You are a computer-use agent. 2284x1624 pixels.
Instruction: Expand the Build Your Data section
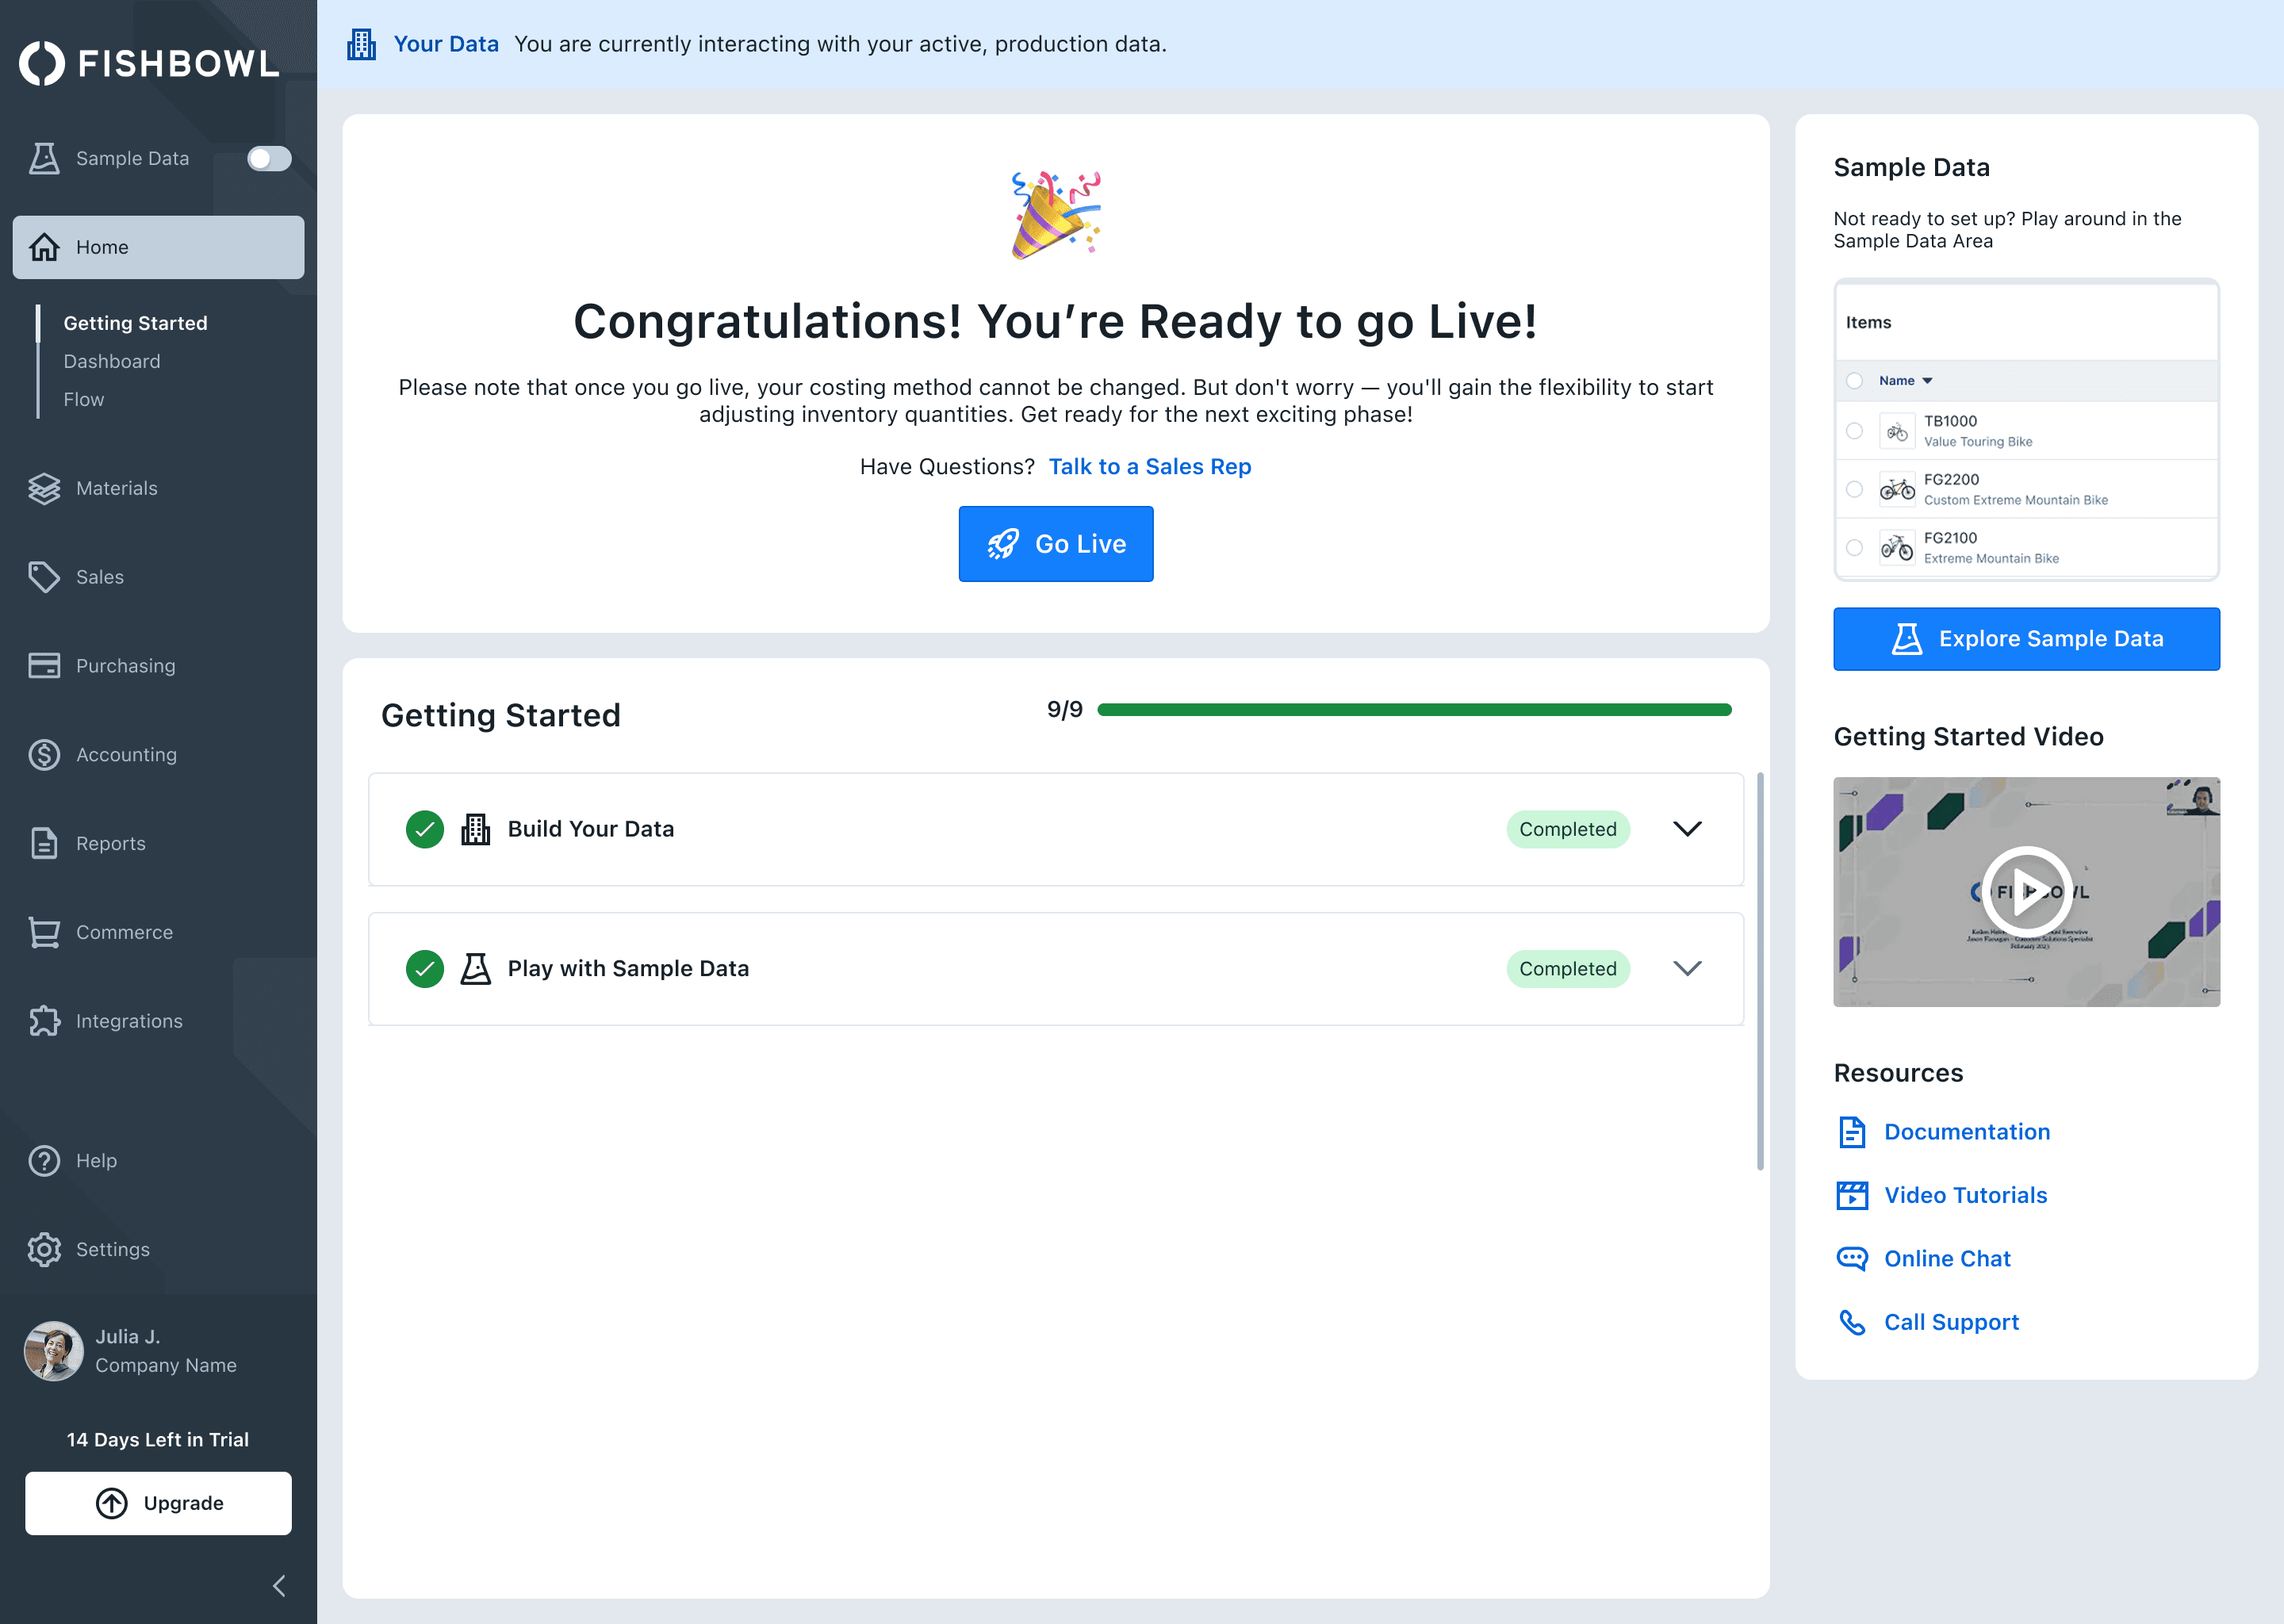tap(1687, 829)
